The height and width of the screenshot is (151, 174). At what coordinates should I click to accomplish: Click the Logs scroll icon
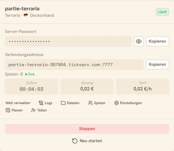point(41,103)
